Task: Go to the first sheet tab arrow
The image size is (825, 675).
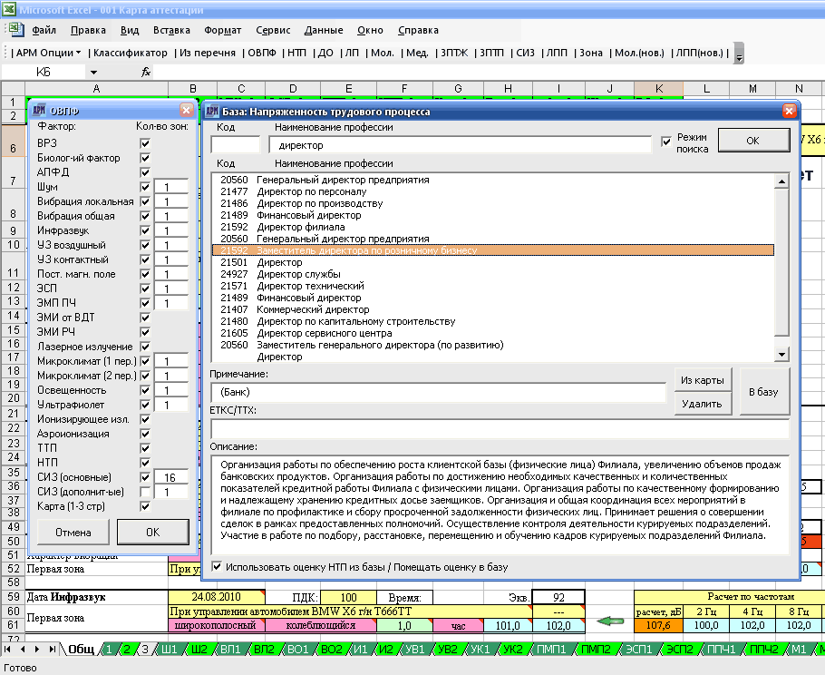Action: (7, 650)
